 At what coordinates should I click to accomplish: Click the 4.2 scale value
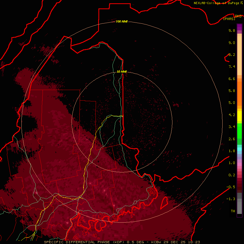[232, 115]
